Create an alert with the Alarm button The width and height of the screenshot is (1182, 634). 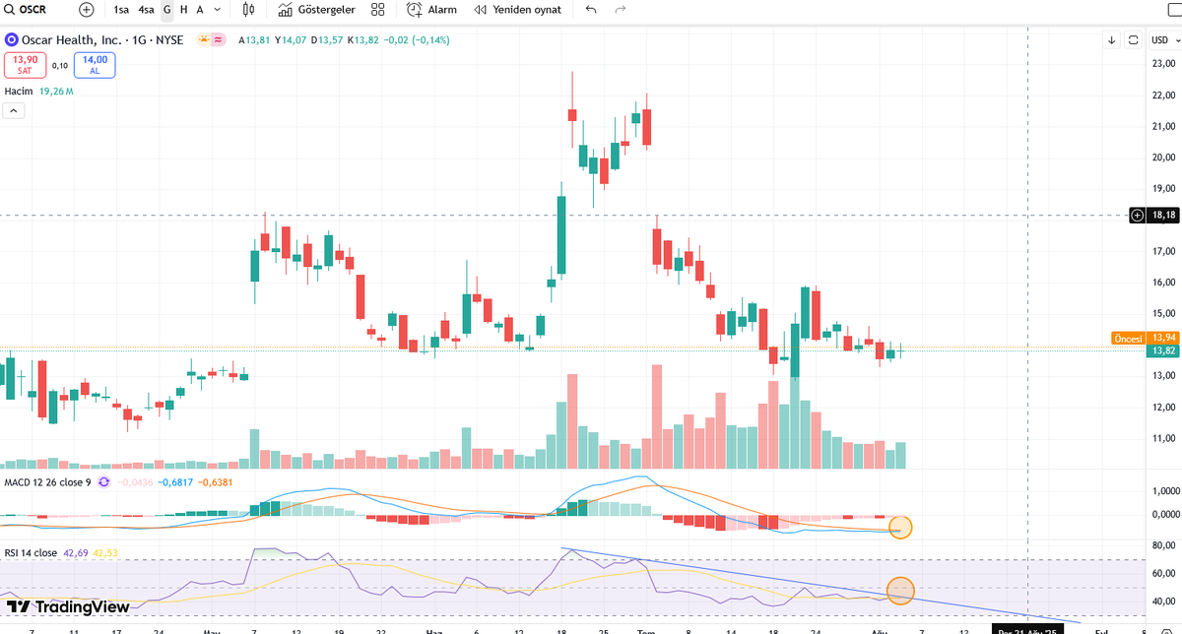click(431, 9)
